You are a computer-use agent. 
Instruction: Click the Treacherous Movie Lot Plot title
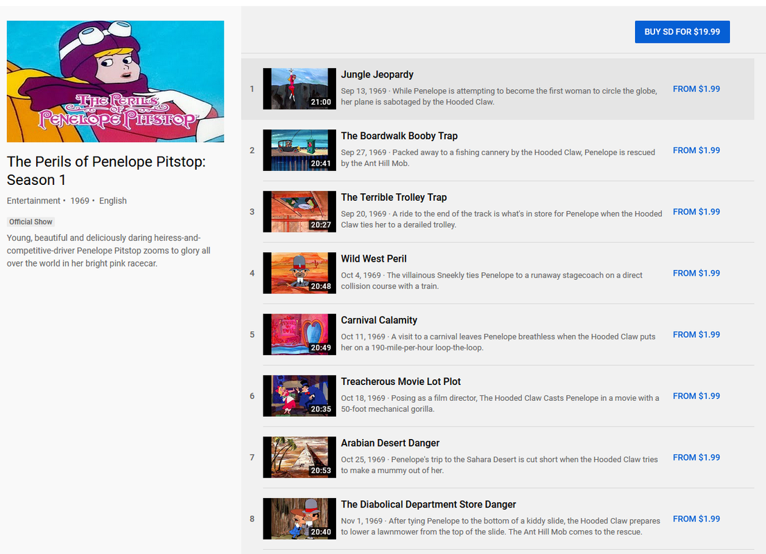(401, 382)
